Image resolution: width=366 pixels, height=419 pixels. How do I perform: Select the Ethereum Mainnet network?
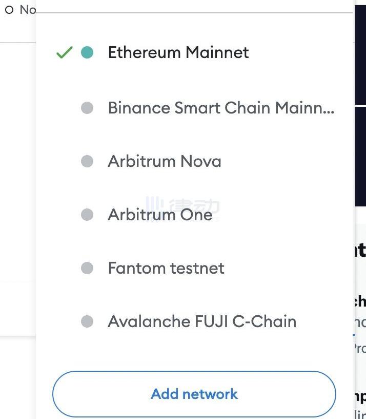[x=178, y=52]
